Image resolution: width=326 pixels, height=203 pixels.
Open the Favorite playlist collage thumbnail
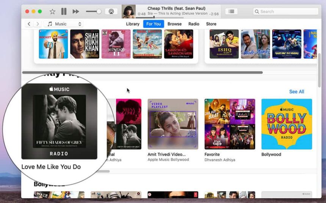click(230, 124)
